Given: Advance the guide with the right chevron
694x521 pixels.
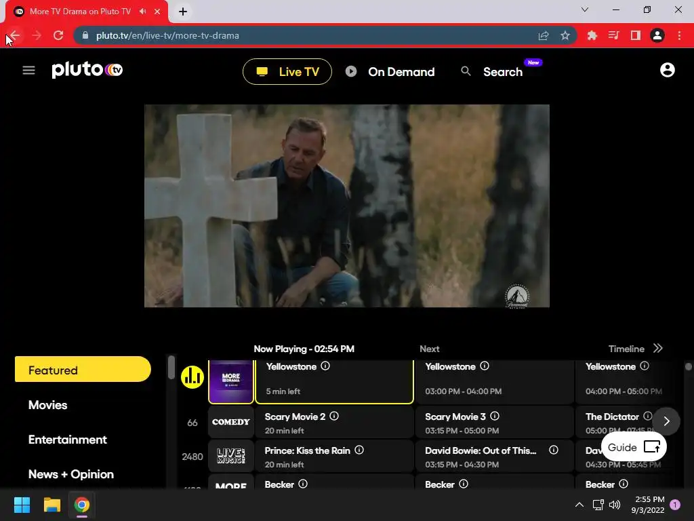Looking at the screenshot, I should (667, 421).
